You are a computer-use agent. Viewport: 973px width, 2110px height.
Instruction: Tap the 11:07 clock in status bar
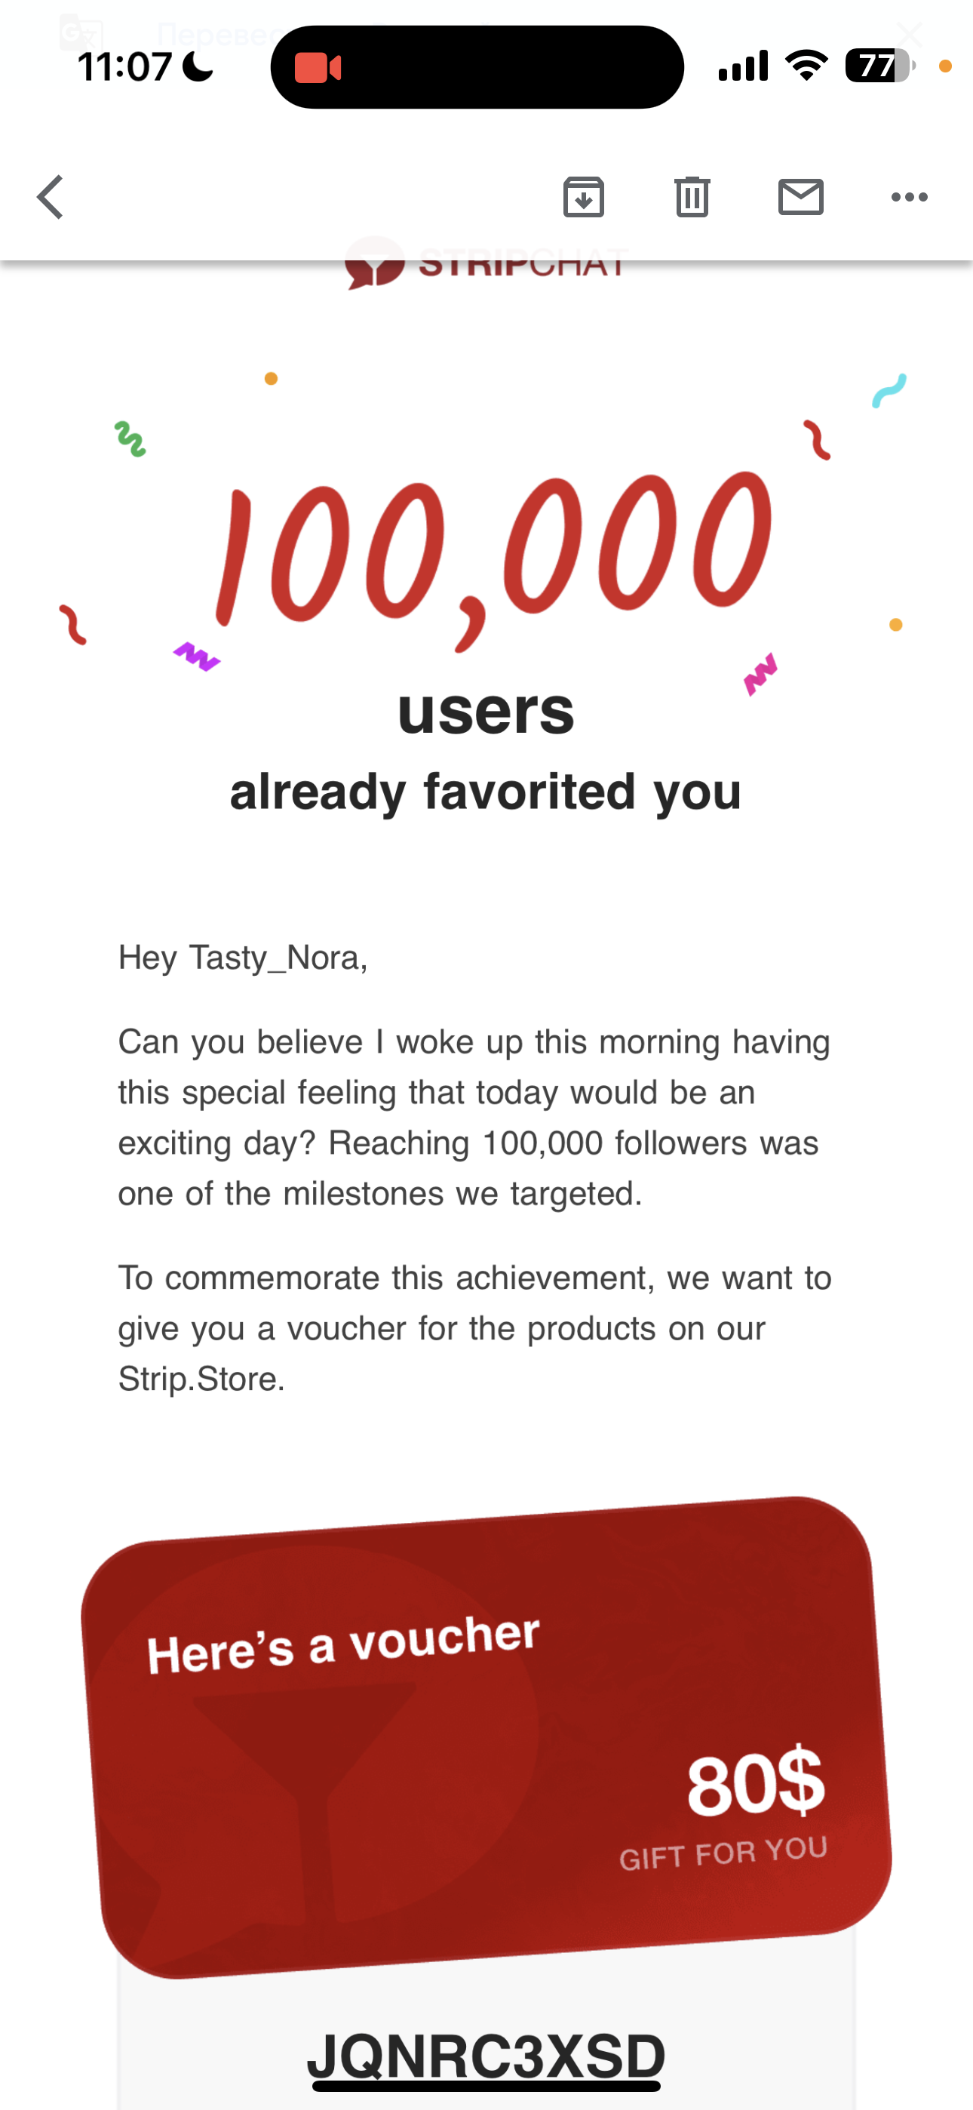[x=124, y=66]
